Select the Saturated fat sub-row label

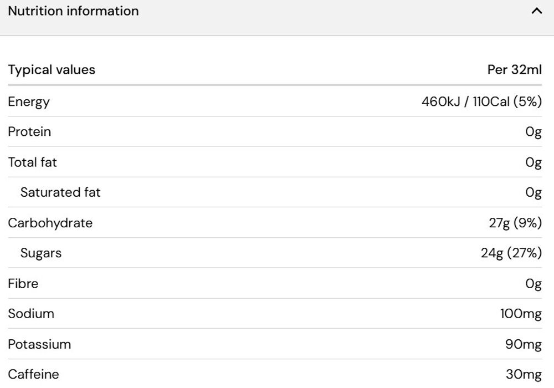click(60, 192)
